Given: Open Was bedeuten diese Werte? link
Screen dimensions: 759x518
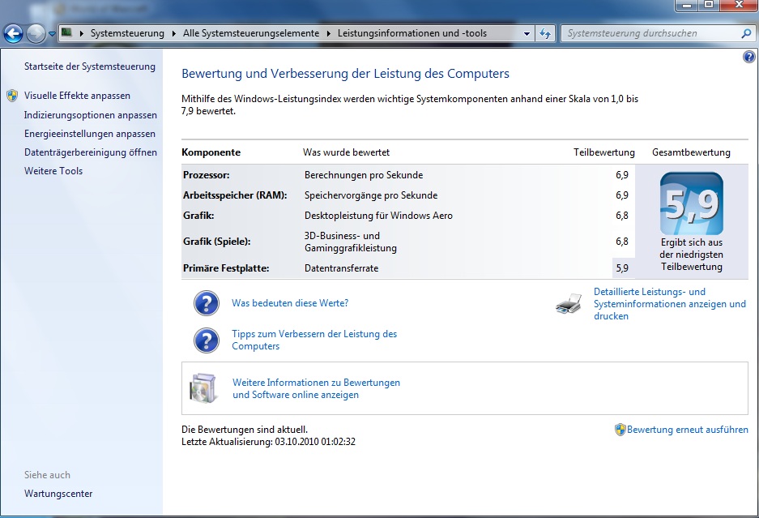Looking at the screenshot, I should [x=290, y=303].
